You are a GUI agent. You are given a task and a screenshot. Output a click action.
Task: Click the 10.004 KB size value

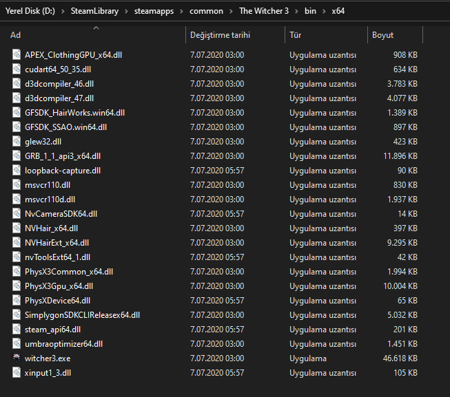click(x=400, y=286)
